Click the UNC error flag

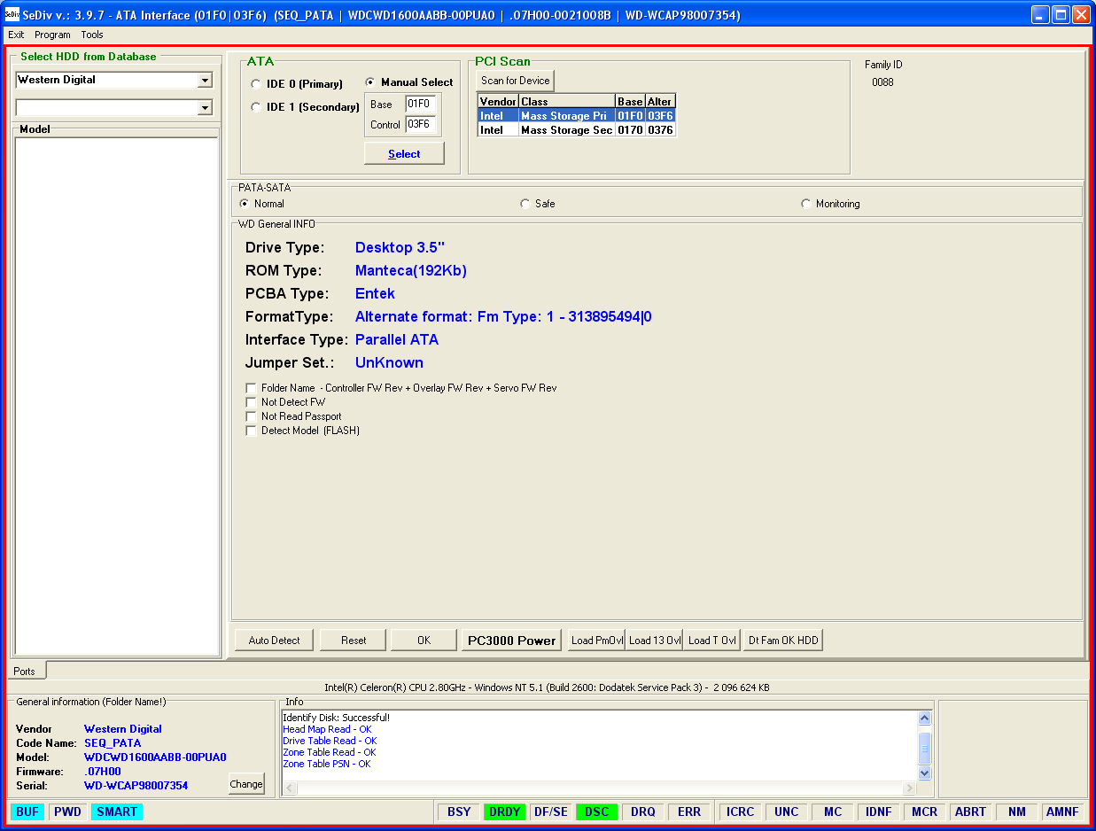(787, 812)
